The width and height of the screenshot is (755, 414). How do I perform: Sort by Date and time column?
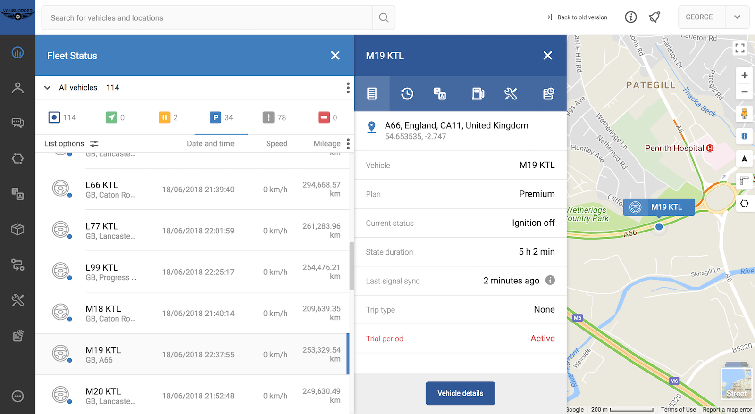[x=210, y=144]
